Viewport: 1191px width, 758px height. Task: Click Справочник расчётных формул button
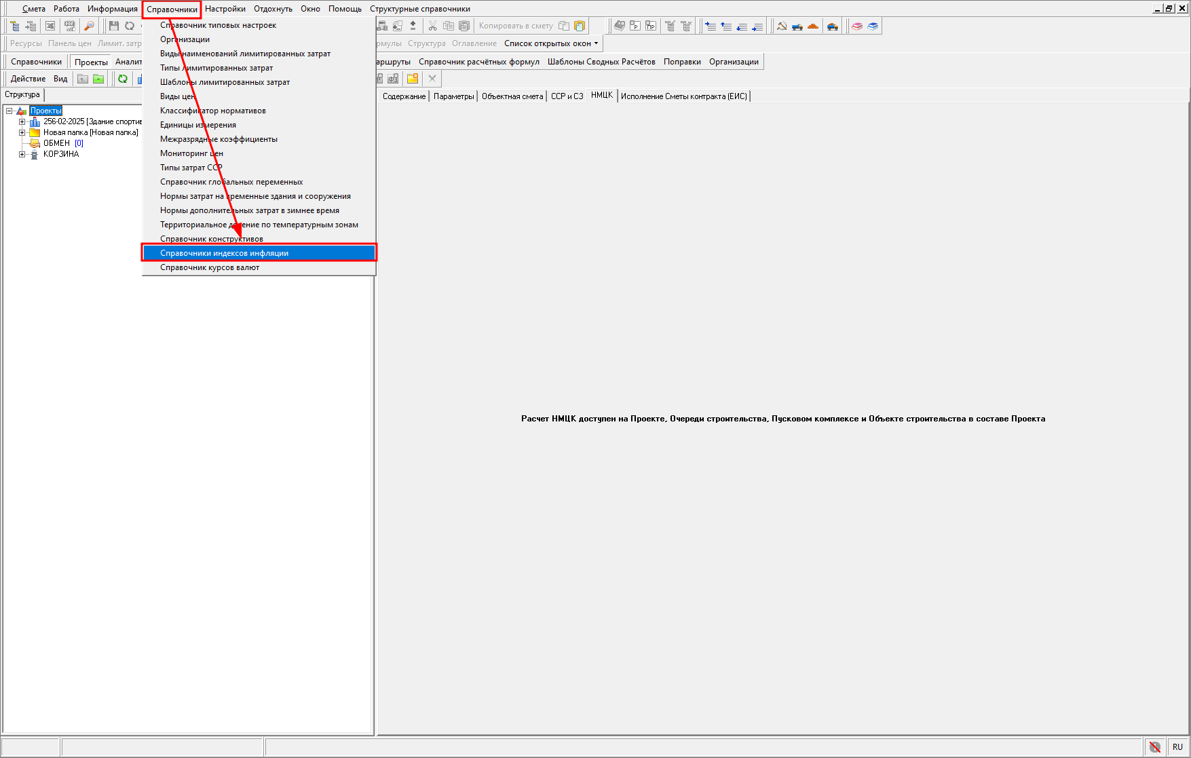pyautogui.click(x=478, y=62)
